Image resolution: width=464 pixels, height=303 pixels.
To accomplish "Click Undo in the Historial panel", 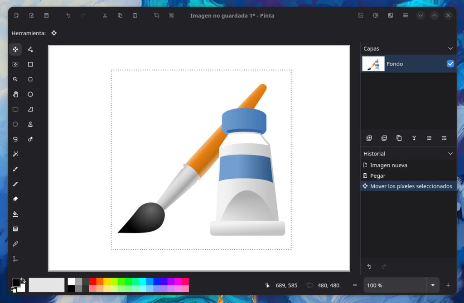I will click(368, 267).
